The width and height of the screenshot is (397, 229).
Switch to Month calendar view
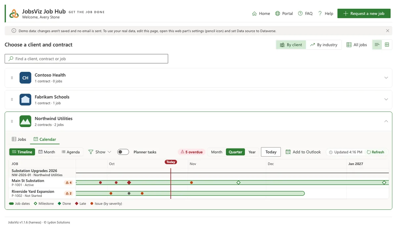click(47, 152)
